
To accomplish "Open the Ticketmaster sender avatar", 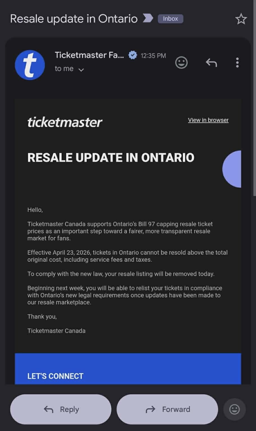I will [x=30, y=65].
